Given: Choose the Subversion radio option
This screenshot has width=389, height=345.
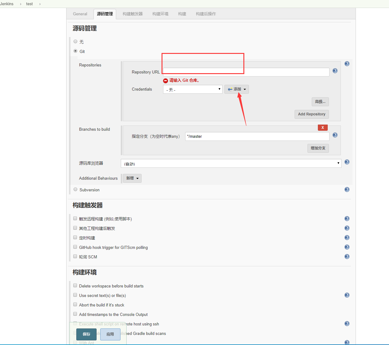Looking at the screenshot, I should 75,189.
